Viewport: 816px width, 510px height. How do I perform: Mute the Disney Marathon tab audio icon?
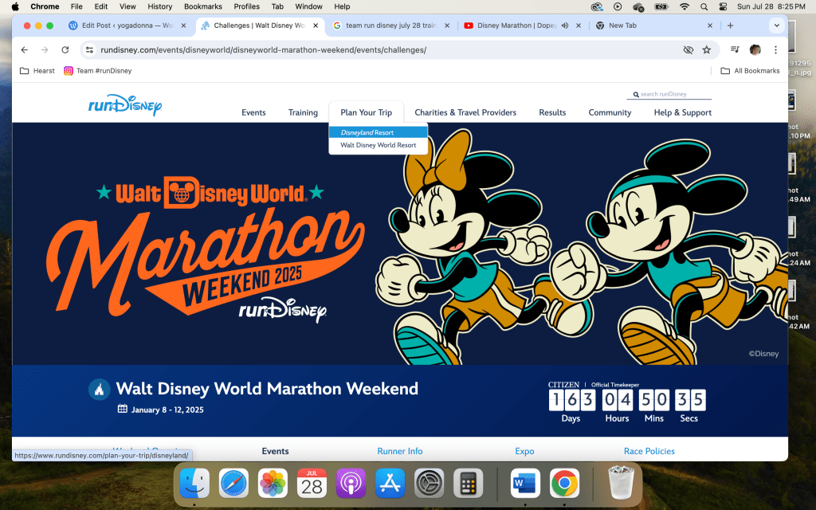tap(565, 25)
